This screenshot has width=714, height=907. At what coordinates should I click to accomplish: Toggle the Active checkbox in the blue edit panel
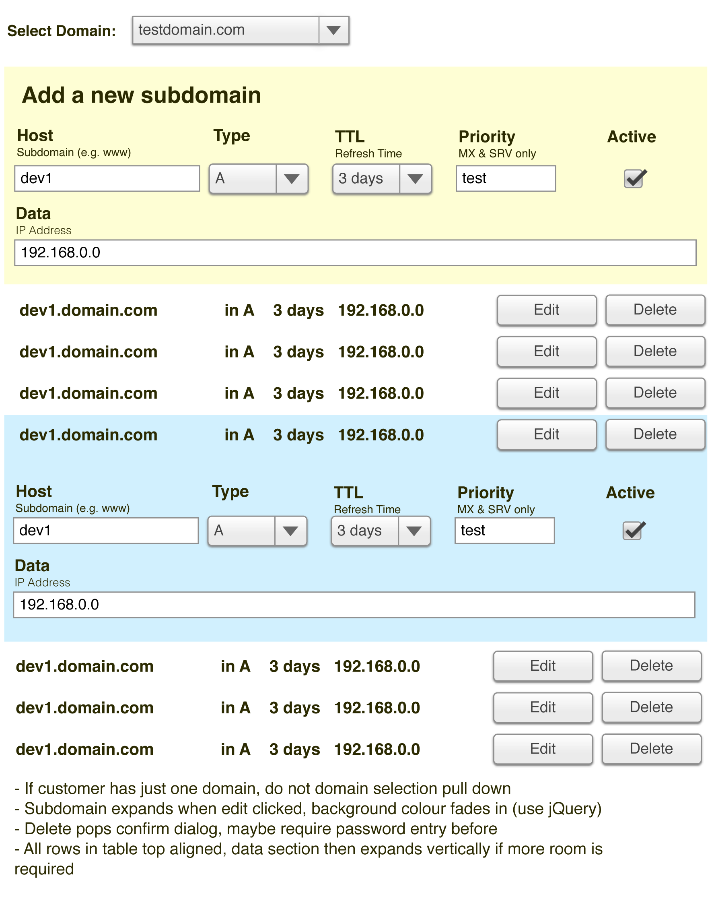click(x=632, y=531)
